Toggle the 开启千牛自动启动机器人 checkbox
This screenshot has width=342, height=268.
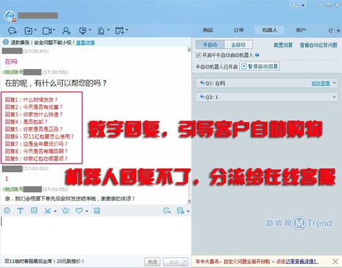click(x=198, y=55)
